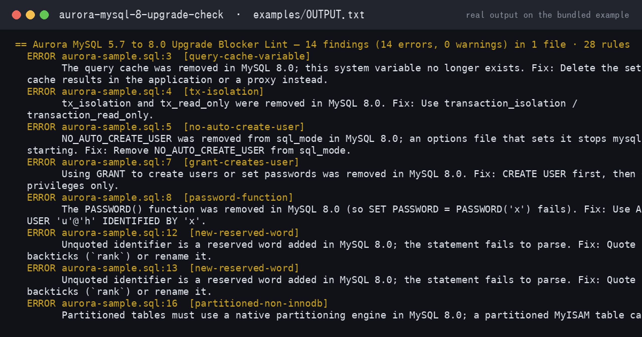642x337 pixels.
Task: Click the green maximize window dot
Action: point(44,15)
